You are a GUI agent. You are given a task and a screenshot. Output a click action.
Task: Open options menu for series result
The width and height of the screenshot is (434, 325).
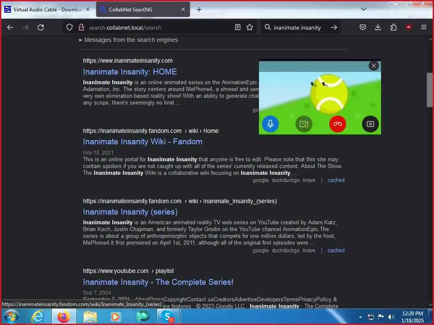[x=322, y=251]
